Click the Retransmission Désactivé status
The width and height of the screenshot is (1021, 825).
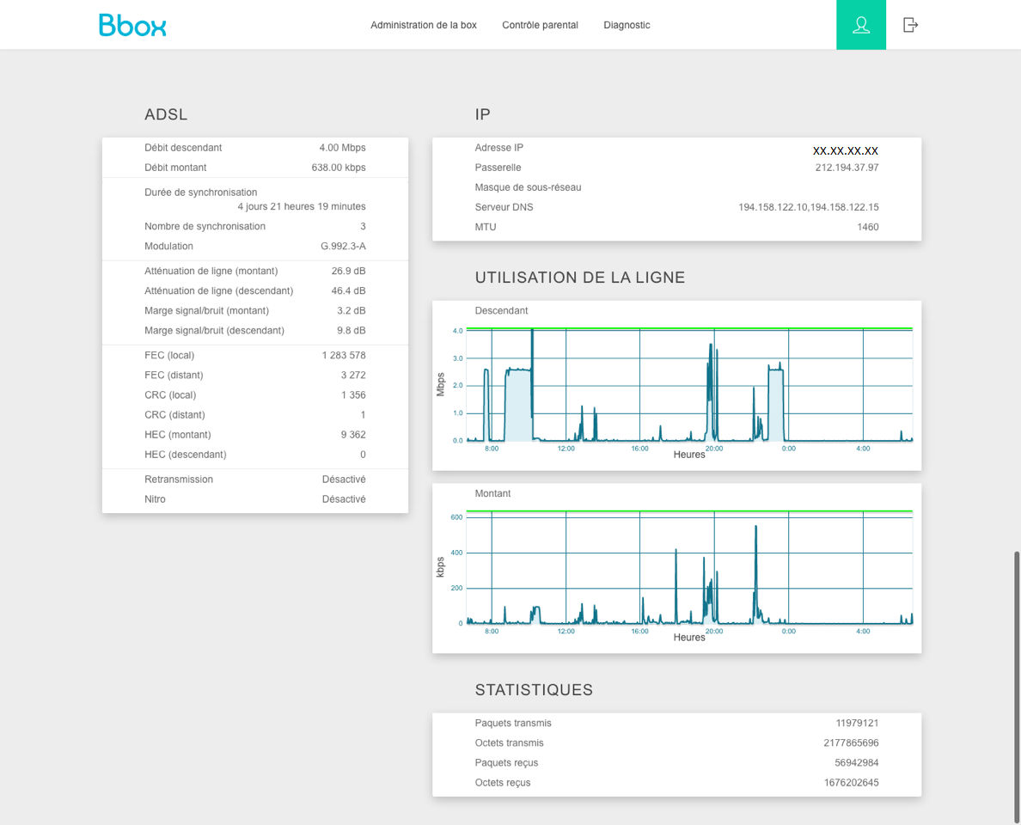pyautogui.click(x=344, y=480)
